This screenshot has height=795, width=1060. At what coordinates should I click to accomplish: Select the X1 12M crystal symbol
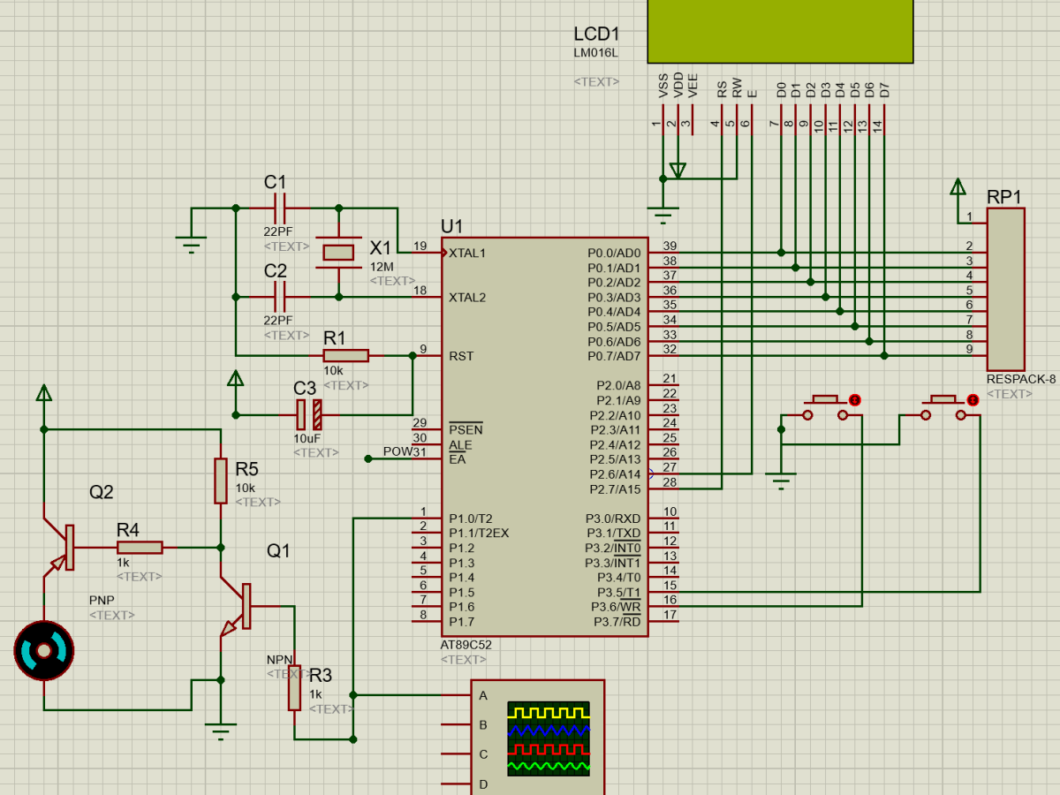click(338, 253)
